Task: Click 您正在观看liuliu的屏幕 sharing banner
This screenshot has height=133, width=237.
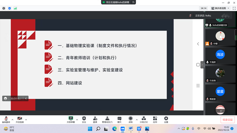Action: pos(118,2)
